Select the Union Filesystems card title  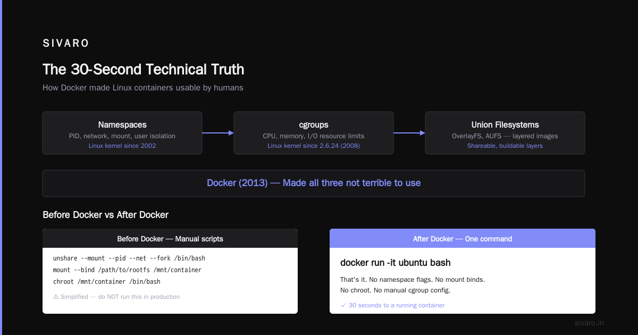click(505, 125)
